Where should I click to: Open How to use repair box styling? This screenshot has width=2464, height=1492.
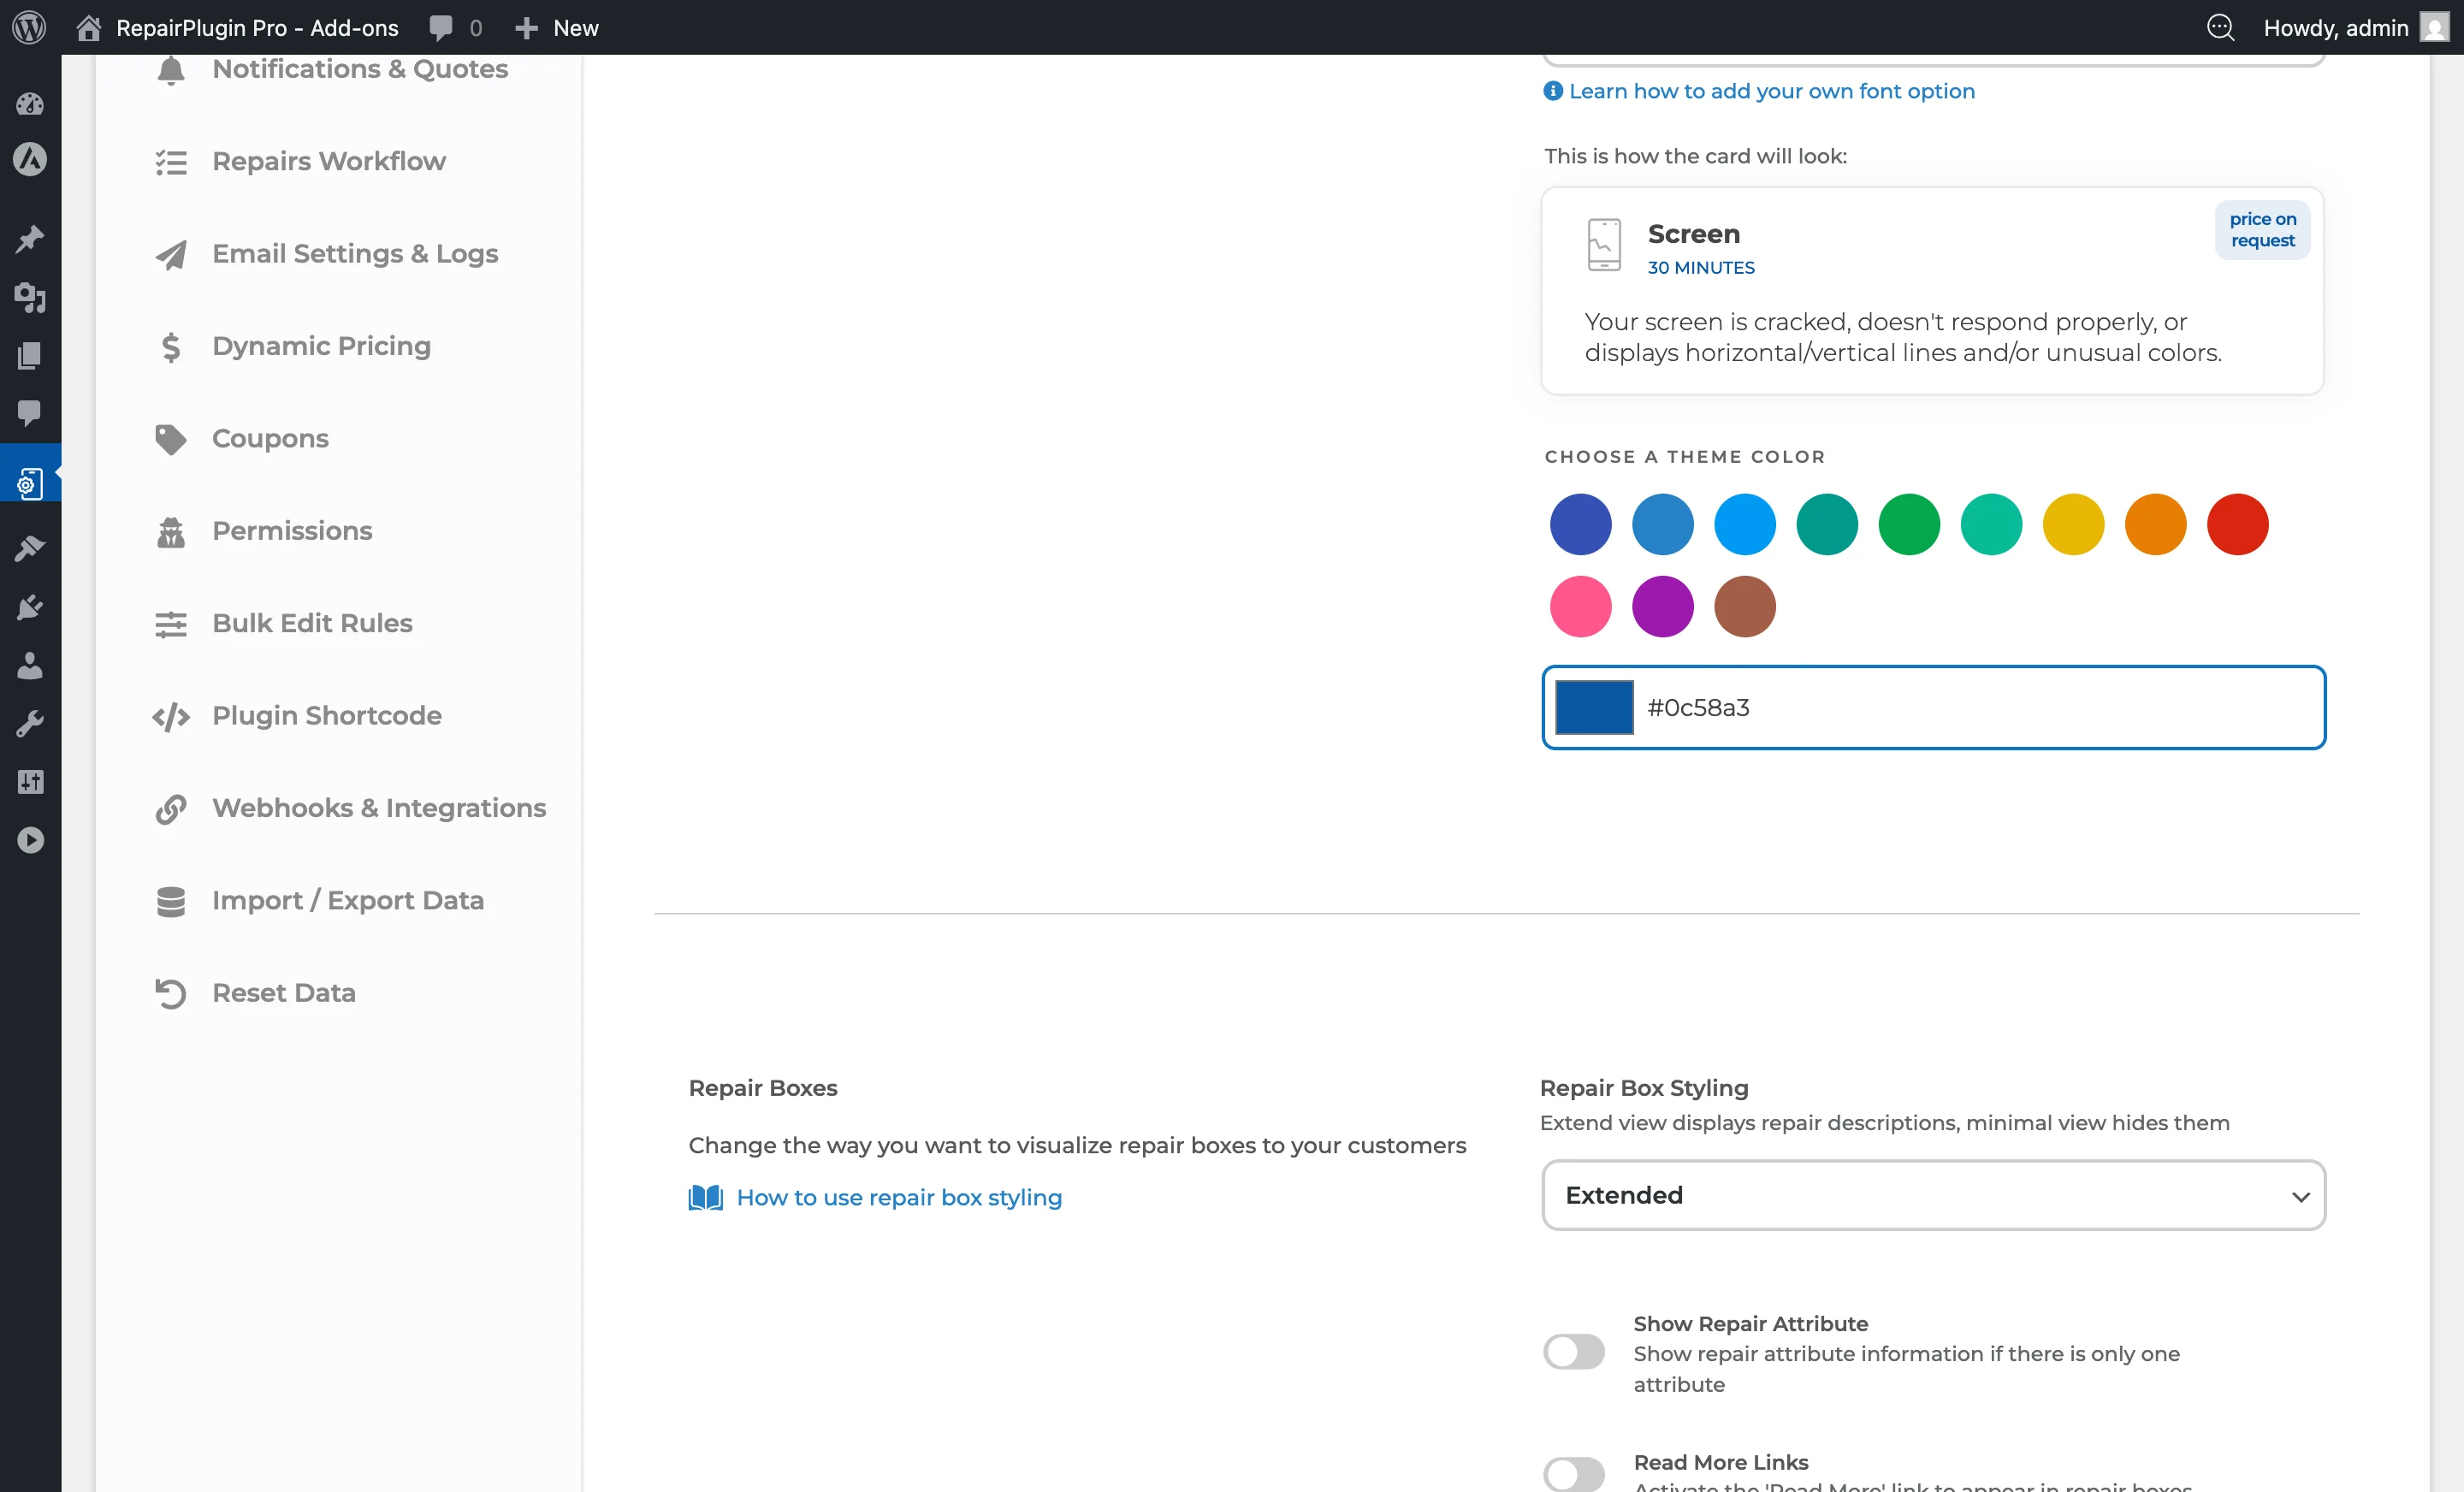coord(899,1198)
